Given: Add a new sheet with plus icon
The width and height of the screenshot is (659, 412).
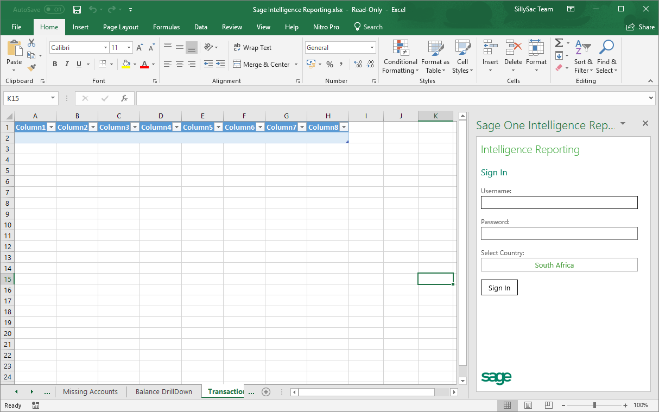Looking at the screenshot, I should [266, 391].
